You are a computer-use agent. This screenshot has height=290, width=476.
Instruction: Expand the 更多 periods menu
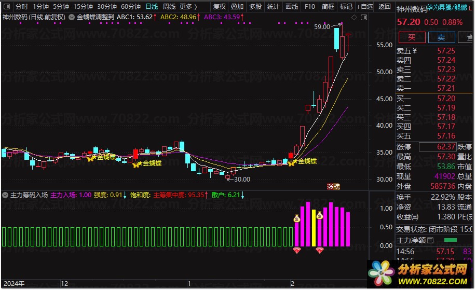point(188,6)
